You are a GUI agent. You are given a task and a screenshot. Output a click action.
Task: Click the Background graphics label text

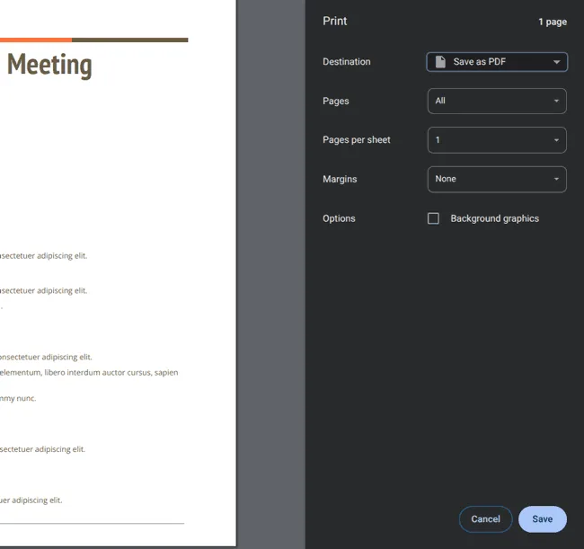pyautogui.click(x=494, y=218)
